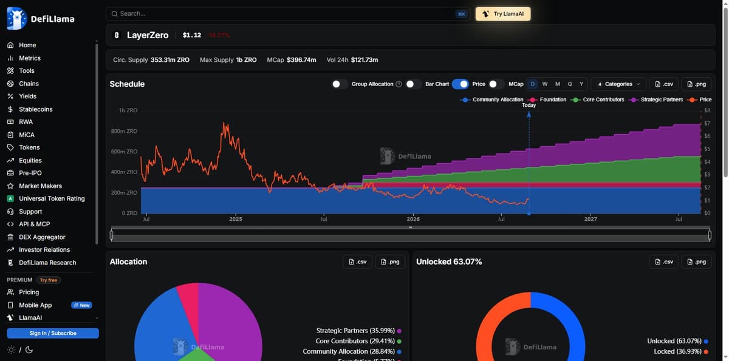This screenshot has width=729, height=361.
Task: Select the M monthly interval
Action: click(558, 84)
